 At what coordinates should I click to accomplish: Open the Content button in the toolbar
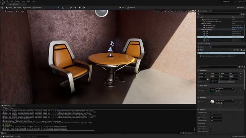(18, 8)
